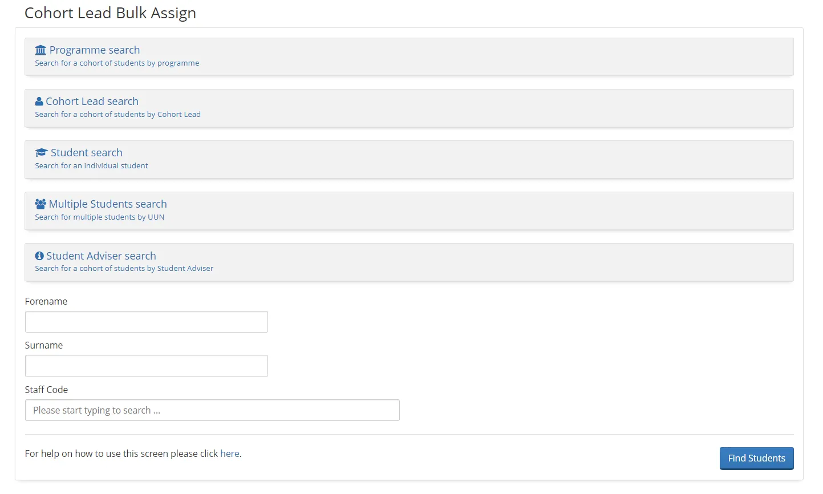The height and width of the screenshot is (494, 823).
Task: Select the 'Programme search' heading text
Action: (x=95, y=50)
